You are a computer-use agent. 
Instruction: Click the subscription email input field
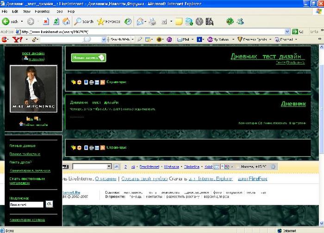point(26,204)
